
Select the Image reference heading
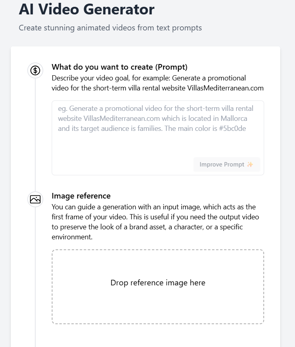pyautogui.click(x=81, y=196)
